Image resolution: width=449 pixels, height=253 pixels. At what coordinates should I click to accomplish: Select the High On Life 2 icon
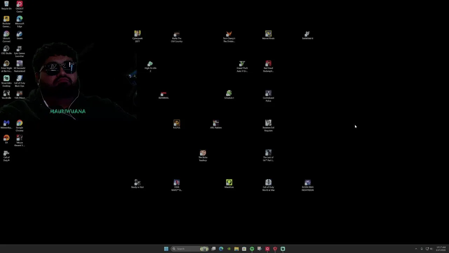tap(150, 66)
